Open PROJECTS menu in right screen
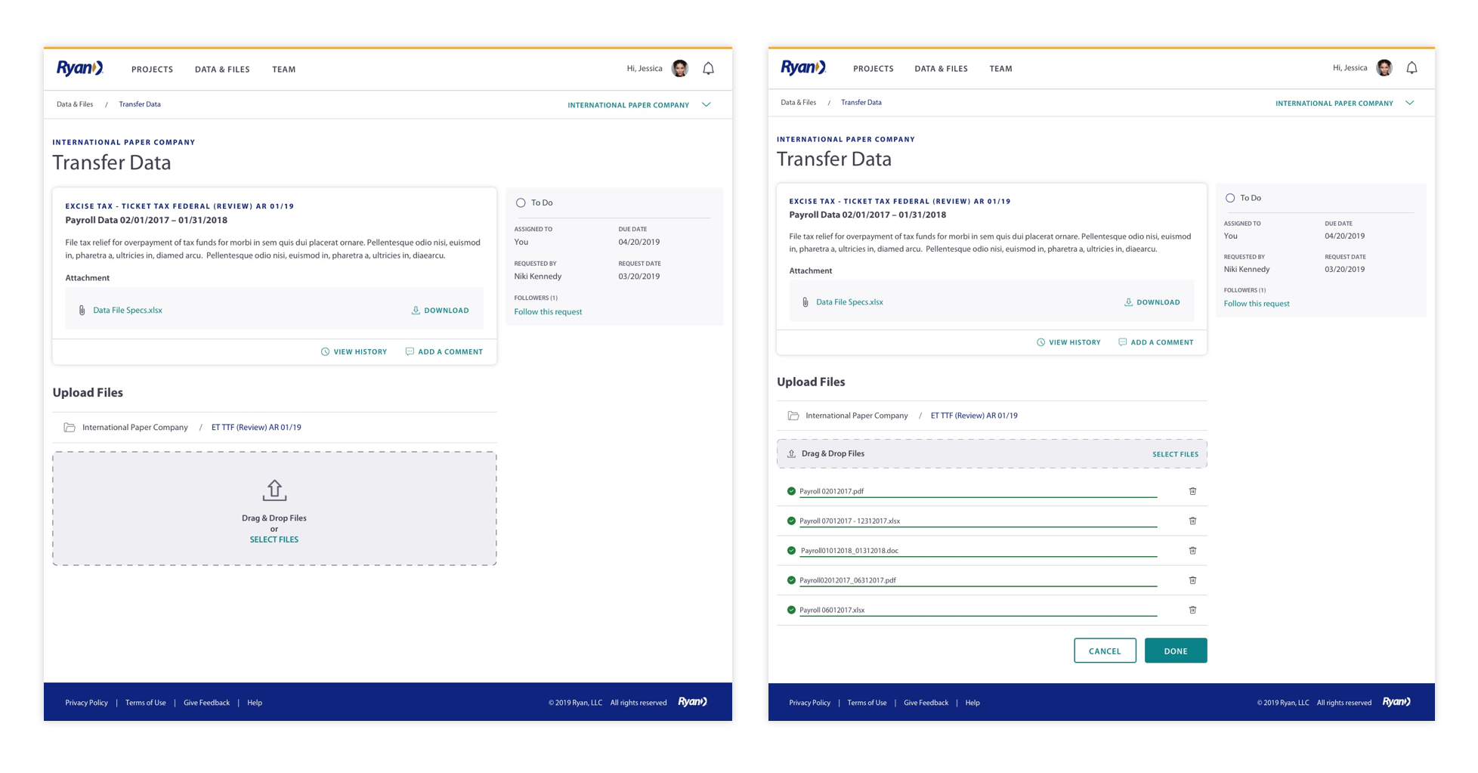Screen dimensions: 1478x773 coord(874,69)
